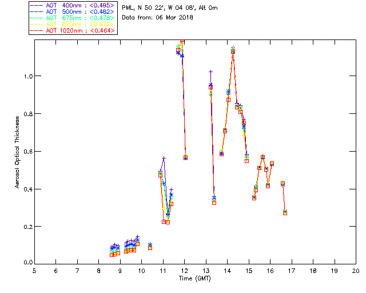
Task: Click the purple dashed line sample in the legend
Action: (37, 6)
